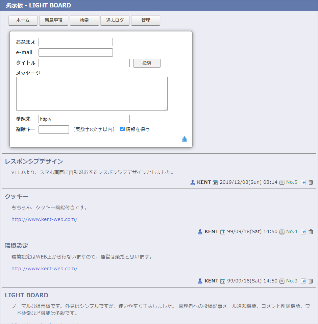318x324 pixels.
Task: Click the trash icon on post No.5
Action: coord(311,182)
